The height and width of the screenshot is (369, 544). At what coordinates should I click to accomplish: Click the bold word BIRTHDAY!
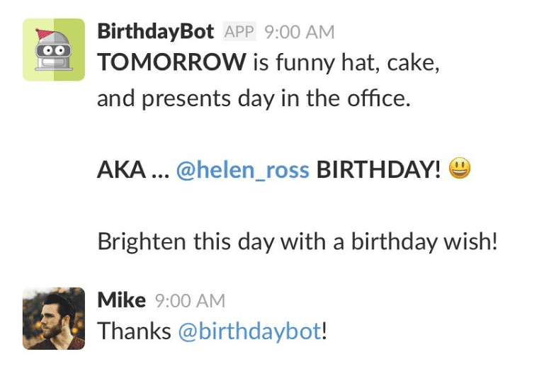click(378, 169)
